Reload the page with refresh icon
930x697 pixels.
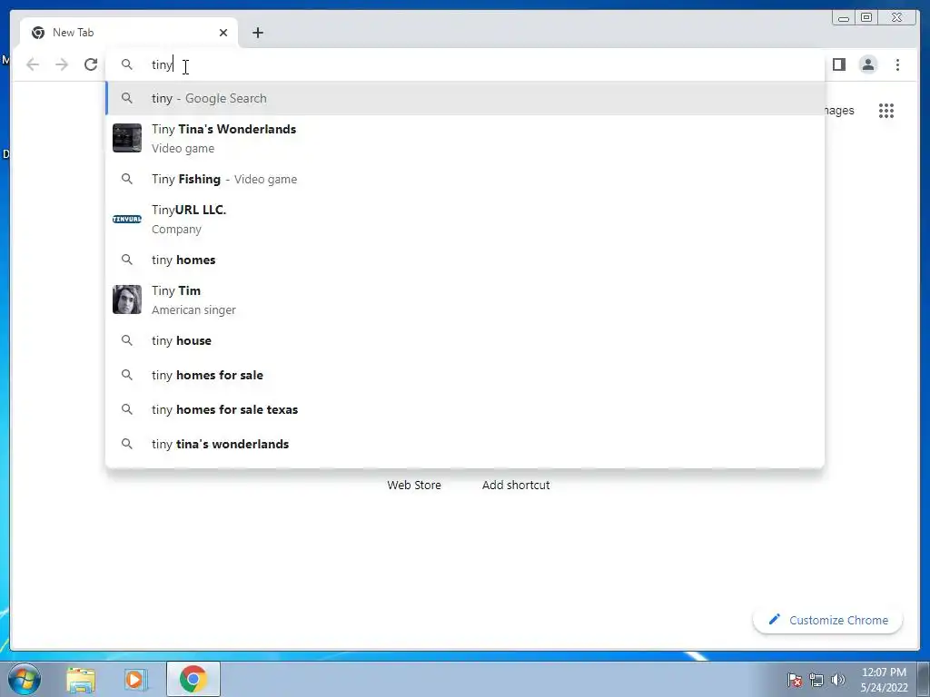pos(91,64)
